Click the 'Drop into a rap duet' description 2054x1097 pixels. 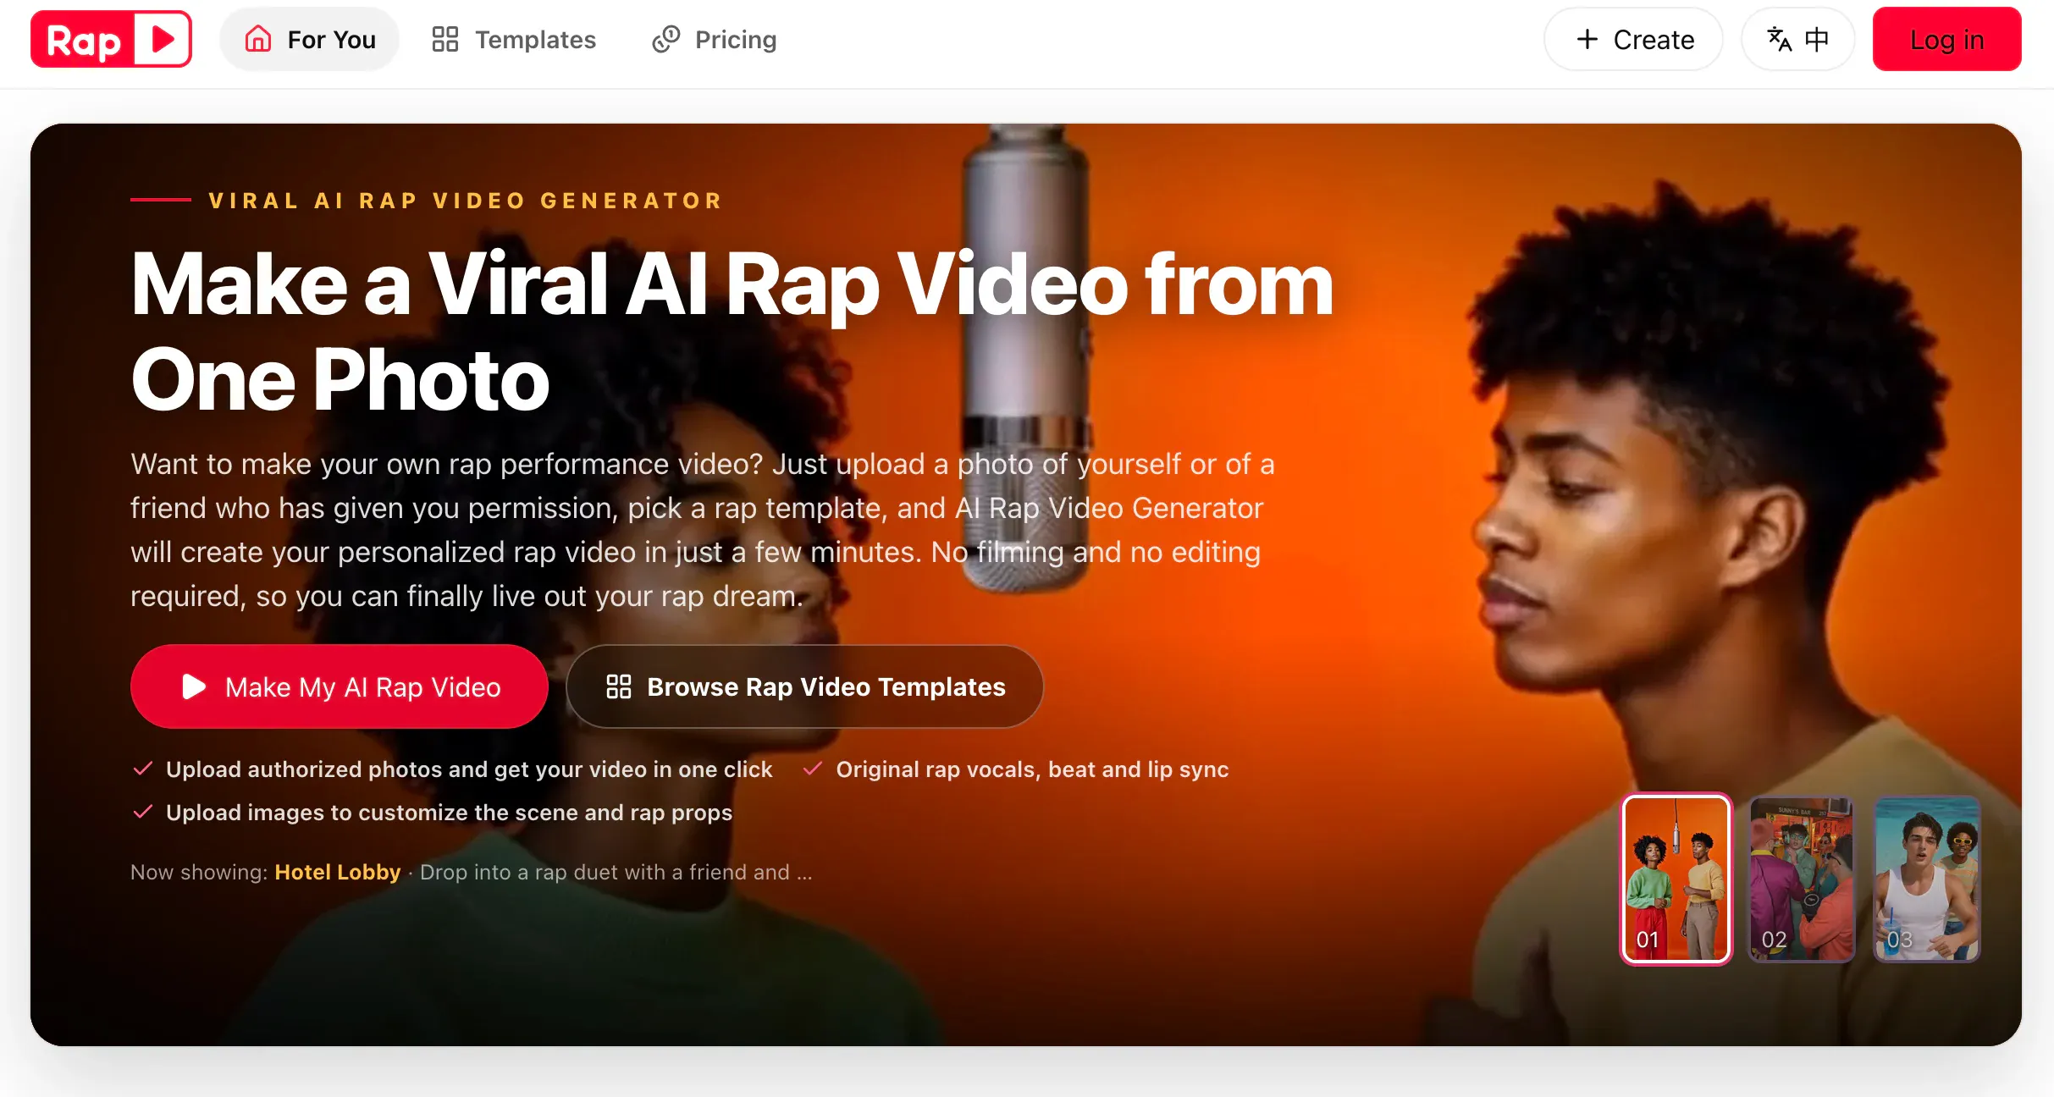click(x=616, y=872)
